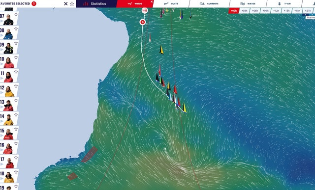Select the +06h forecast step
This screenshot has height=190, width=315.
[x=255, y=11]
